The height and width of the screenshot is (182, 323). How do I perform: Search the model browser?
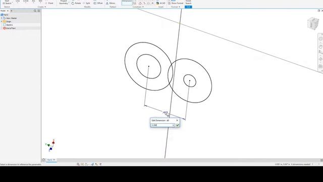coord(35,11)
